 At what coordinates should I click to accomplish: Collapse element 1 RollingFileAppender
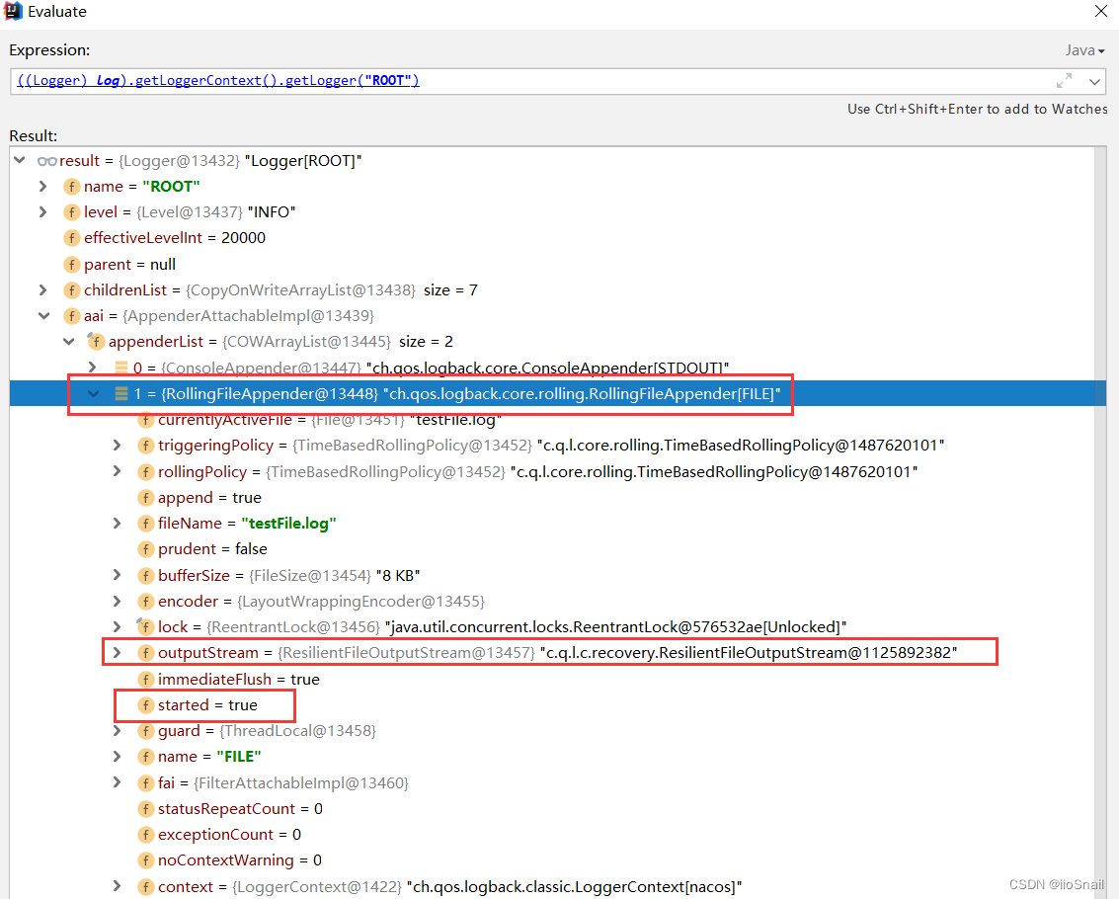point(94,393)
